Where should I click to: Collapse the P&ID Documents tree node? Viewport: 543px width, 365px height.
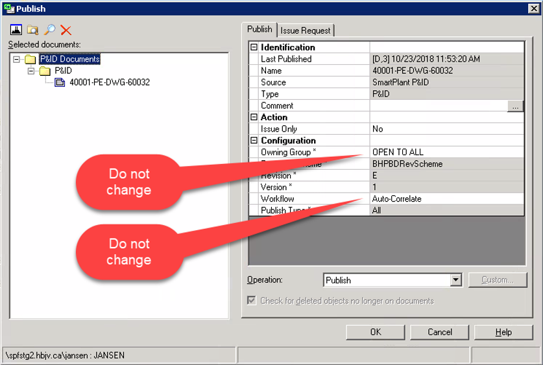[x=16, y=59]
